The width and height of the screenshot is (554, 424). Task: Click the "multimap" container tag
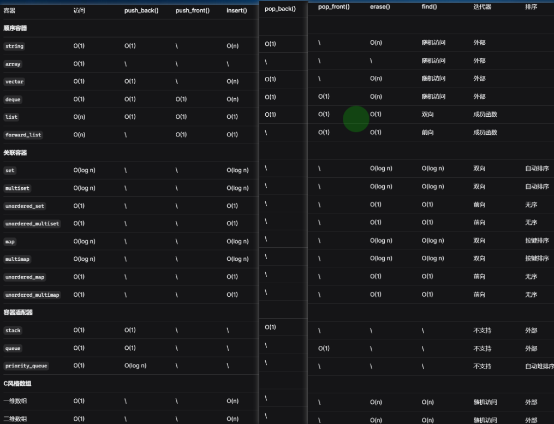[x=17, y=259]
